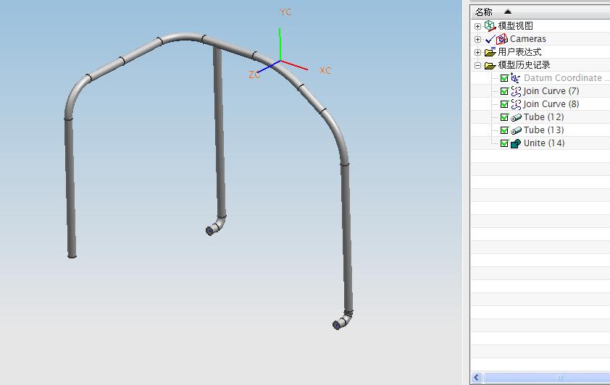This screenshot has width=610, height=385.
Task: Click the Tube (13) feature icon
Action: tap(516, 130)
